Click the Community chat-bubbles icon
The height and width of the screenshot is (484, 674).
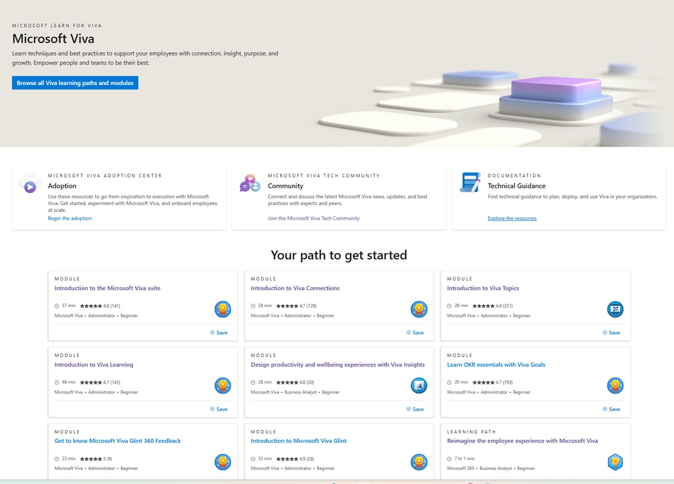pyautogui.click(x=250, y=184)
